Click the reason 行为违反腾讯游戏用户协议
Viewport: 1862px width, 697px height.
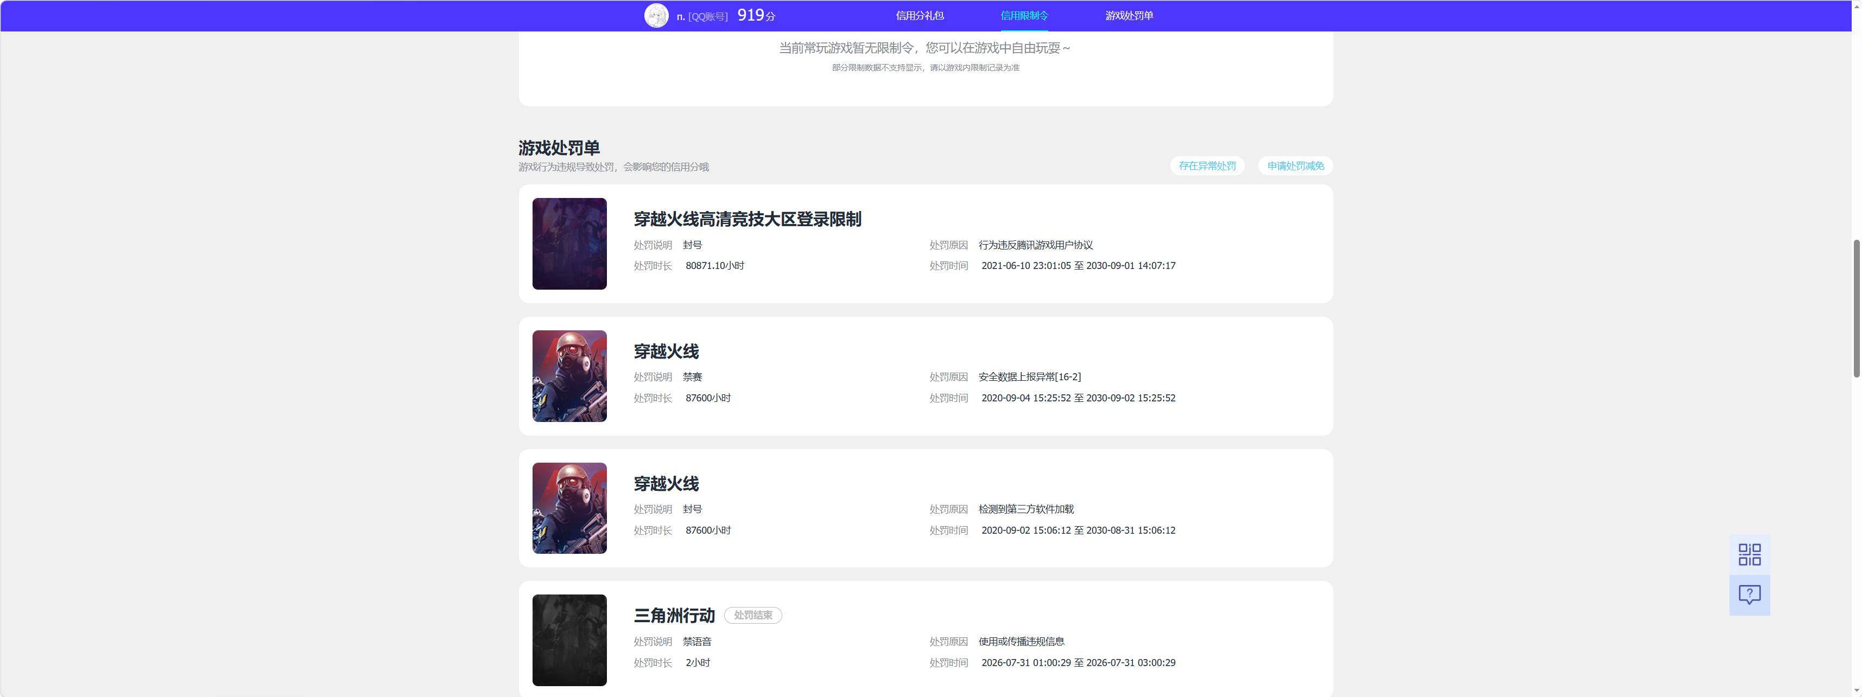tap(1036, 245)
